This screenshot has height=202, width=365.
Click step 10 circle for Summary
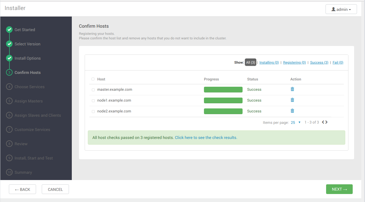click(9, 172)
